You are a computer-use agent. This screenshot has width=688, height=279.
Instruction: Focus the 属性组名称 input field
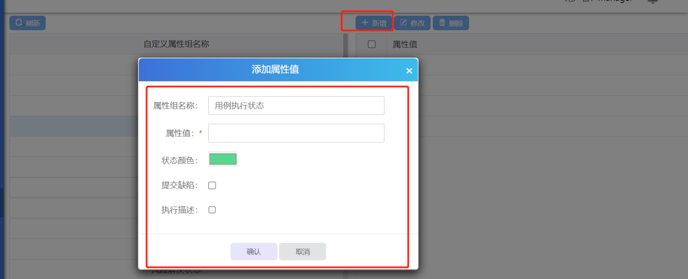[296, 105]
